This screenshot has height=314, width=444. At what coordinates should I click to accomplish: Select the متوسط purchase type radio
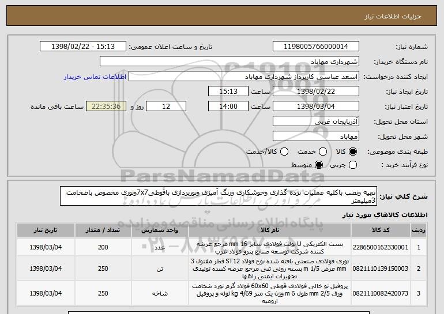319,165
